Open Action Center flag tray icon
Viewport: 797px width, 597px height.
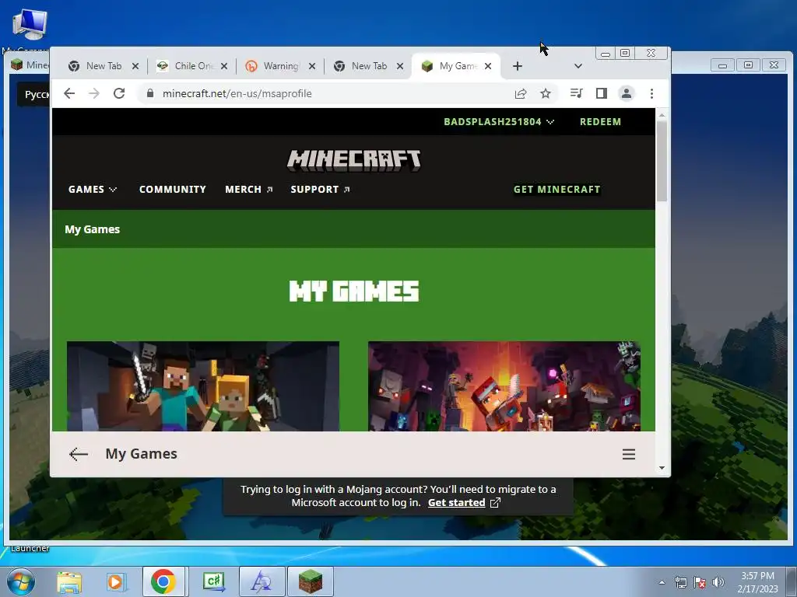[x=700, y=582]
